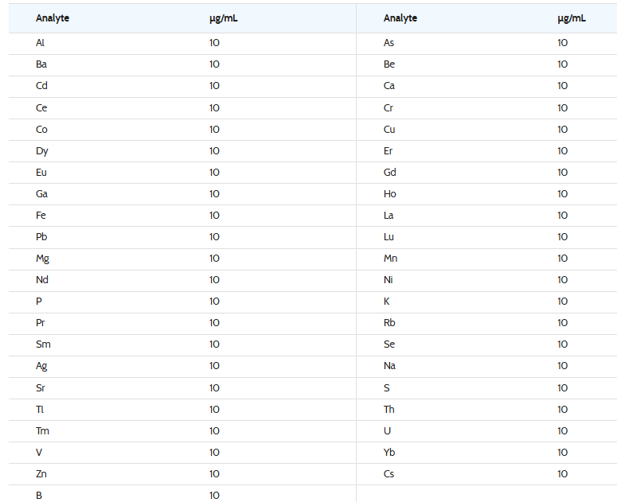Select the Be analyte entry
This screenshot has width=617, height=502.
[389, 64]
